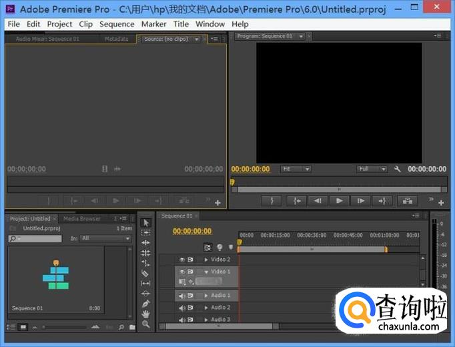Hide the Video 2 track output

pos(181,260)
